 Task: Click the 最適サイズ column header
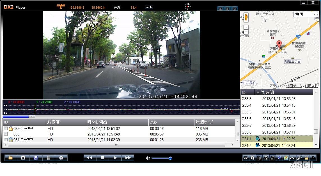coord(215,122)
